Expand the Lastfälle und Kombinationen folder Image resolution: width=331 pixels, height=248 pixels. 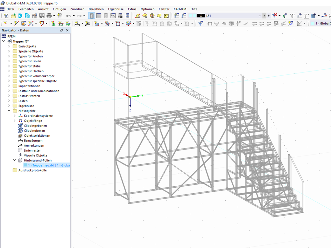click(9, 91)
